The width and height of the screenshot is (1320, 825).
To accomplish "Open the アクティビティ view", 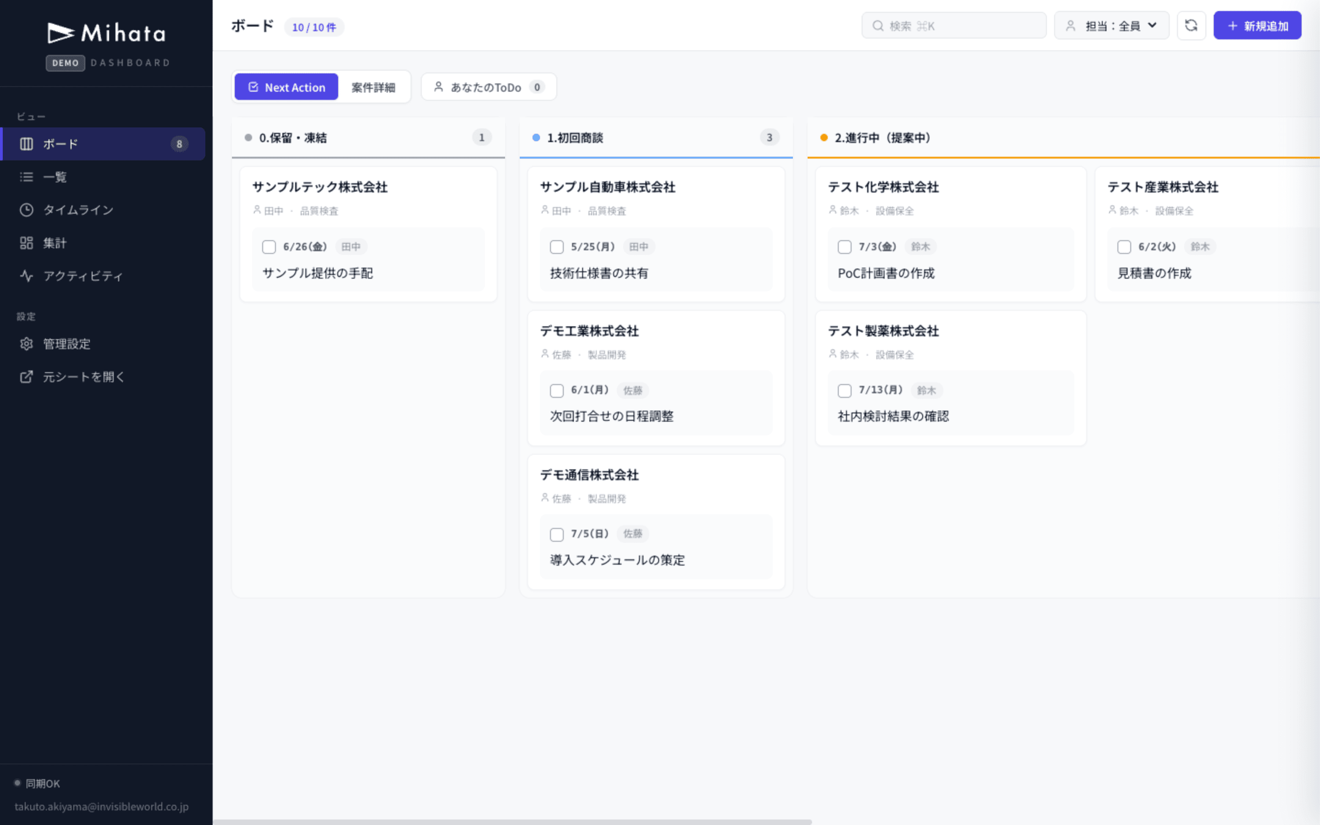I will pyautogui.click(x=104, y=275).
